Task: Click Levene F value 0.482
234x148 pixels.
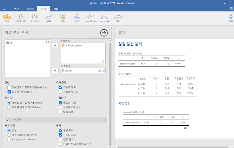Action: point(147,122)
